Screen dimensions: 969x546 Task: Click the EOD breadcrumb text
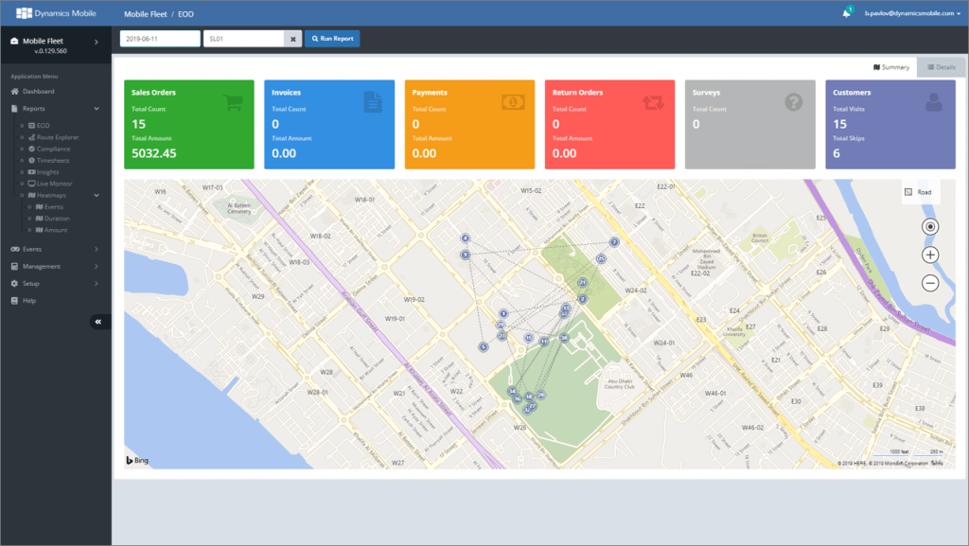coord(185,13)
